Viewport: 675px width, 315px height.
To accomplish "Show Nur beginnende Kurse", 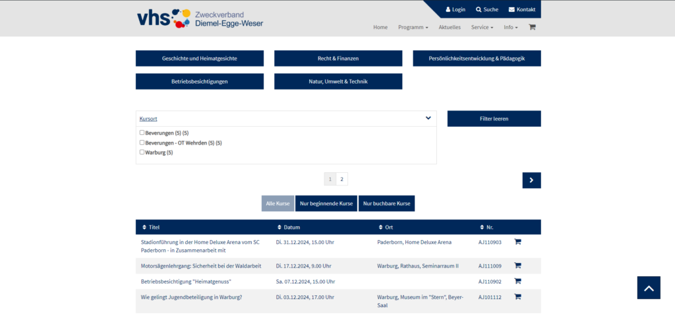I will coord(326,203).
